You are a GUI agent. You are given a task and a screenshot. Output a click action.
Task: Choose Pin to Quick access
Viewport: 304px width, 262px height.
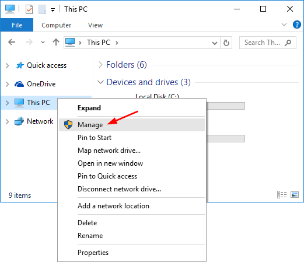tap(132, 176)
